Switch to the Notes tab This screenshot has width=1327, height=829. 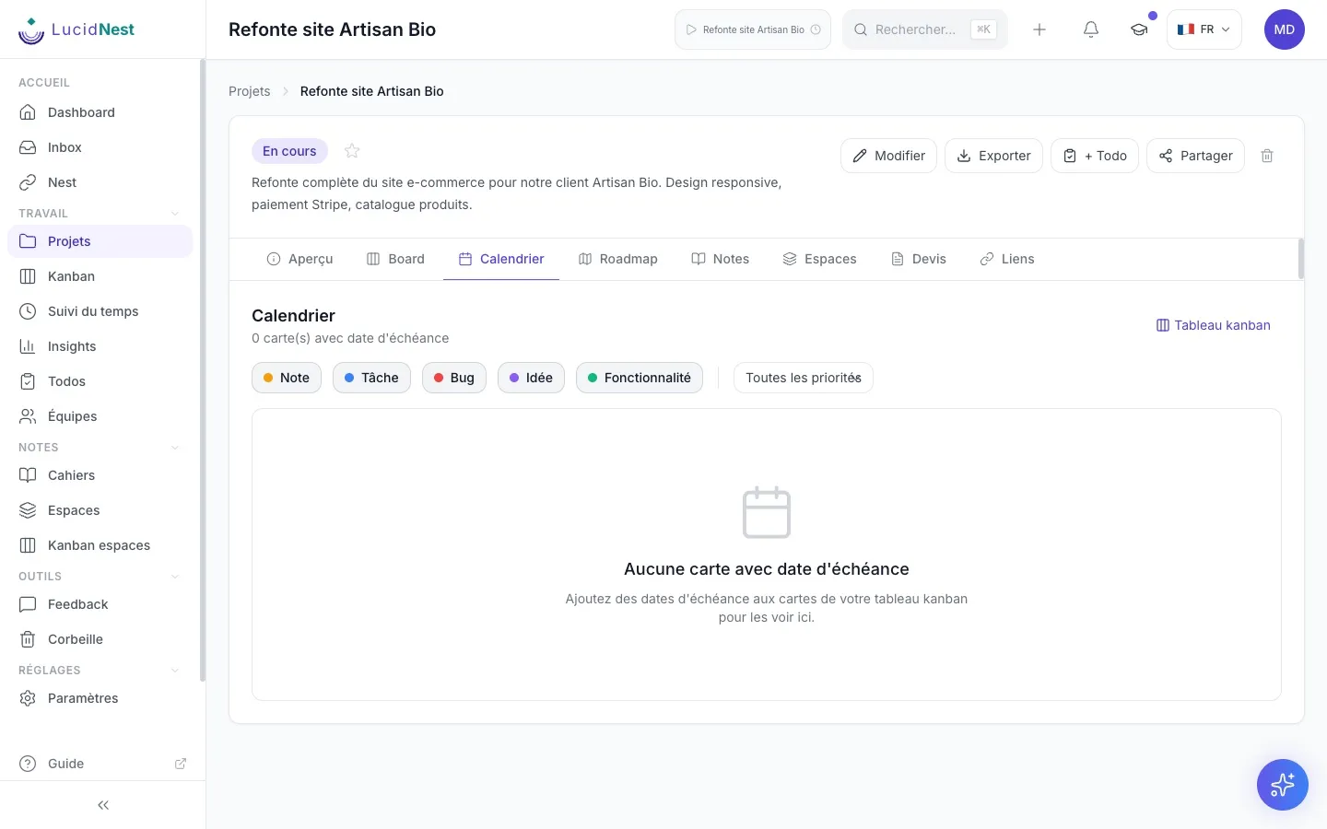(720, 259)
